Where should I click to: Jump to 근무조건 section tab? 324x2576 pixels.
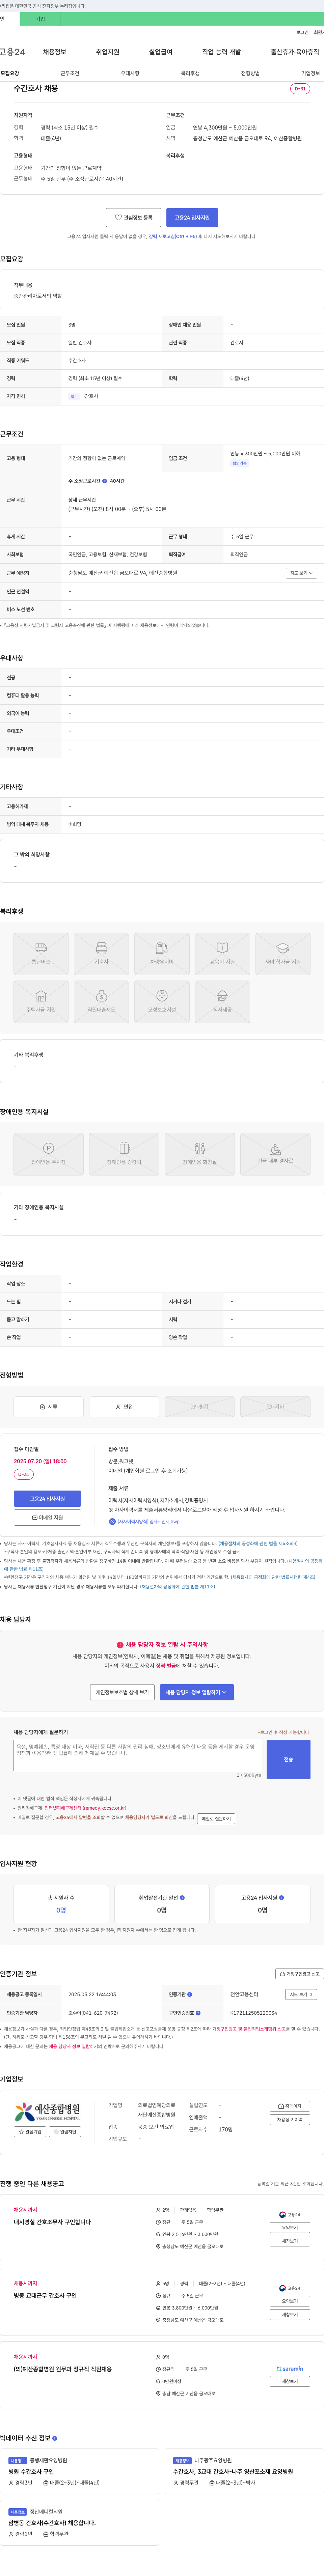point(70,73)
